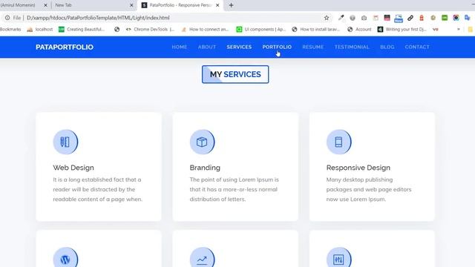
Task: Click the Responsive Design phone icon
Action: coord(338,142)
